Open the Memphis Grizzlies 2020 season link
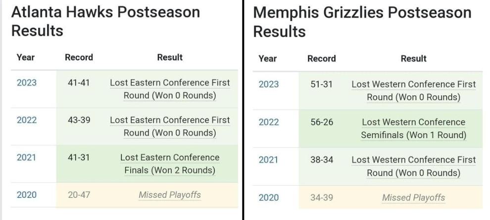This screenshot has height=220, width=490. [x=268, y=197]
